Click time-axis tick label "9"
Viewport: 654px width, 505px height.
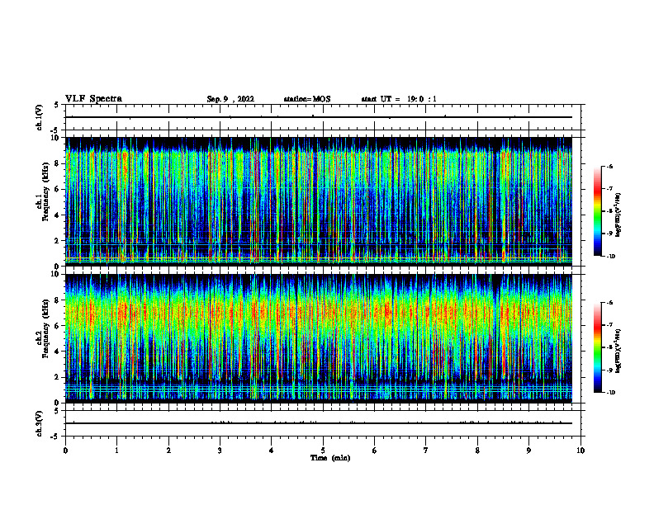coord(528,451)
